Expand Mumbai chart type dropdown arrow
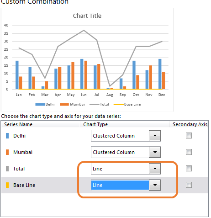 click(155, 152)
